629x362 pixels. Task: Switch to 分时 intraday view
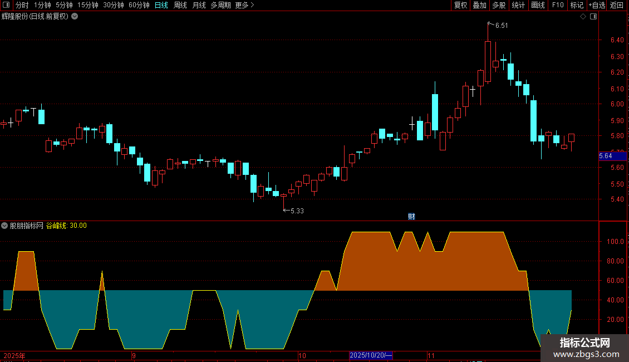coord(22,5)
